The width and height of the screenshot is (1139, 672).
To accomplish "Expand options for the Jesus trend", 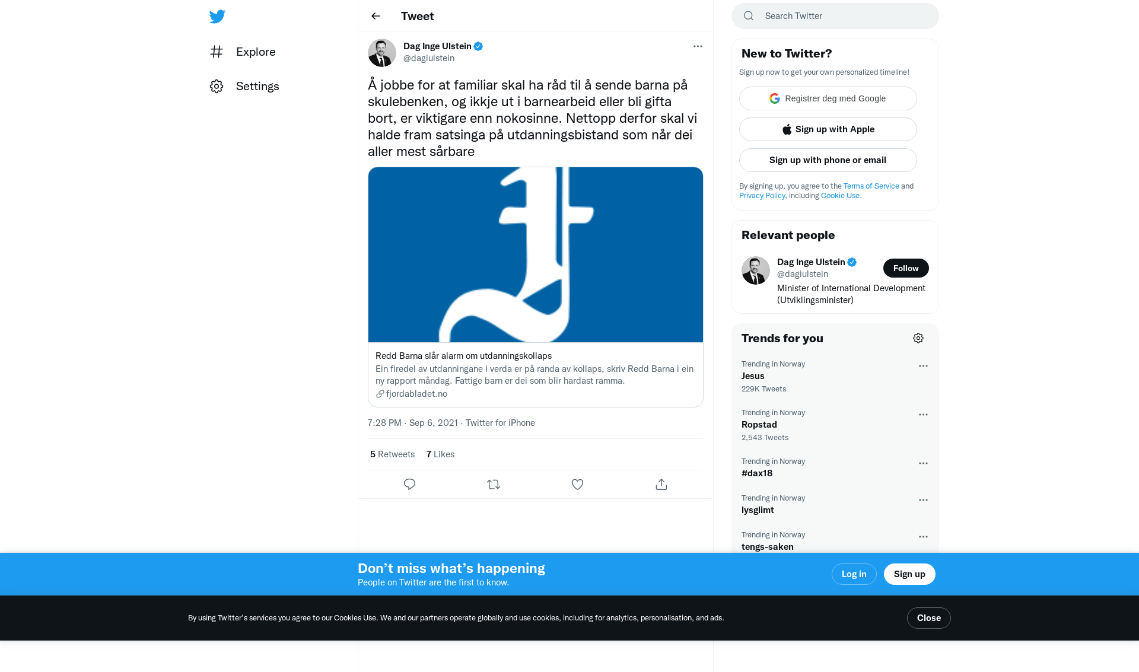I will click(x=923, y=366).
